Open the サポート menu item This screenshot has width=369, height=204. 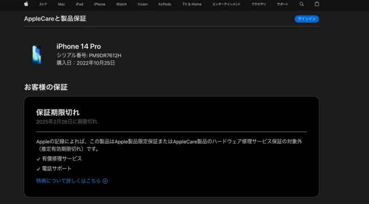282,4
